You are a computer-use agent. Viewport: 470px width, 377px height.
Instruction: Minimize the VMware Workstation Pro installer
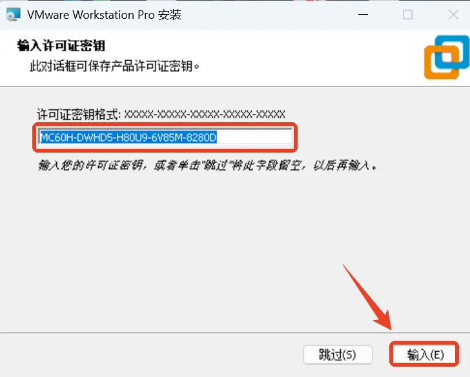[363, 14]
